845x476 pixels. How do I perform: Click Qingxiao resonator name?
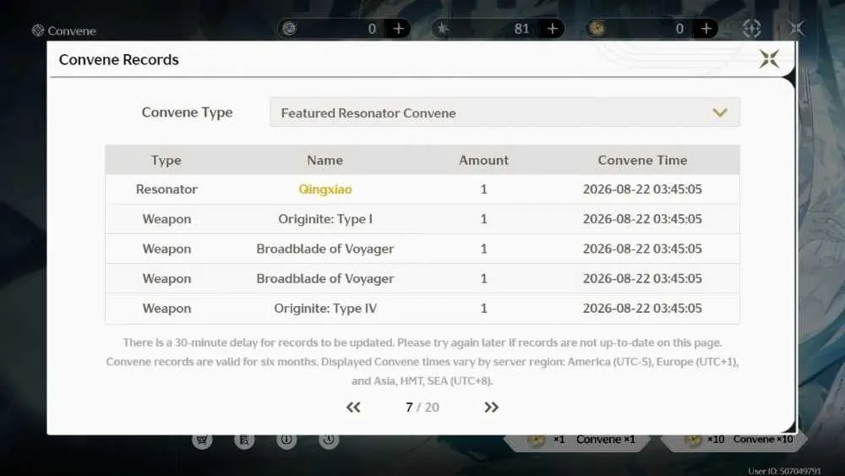325,189
